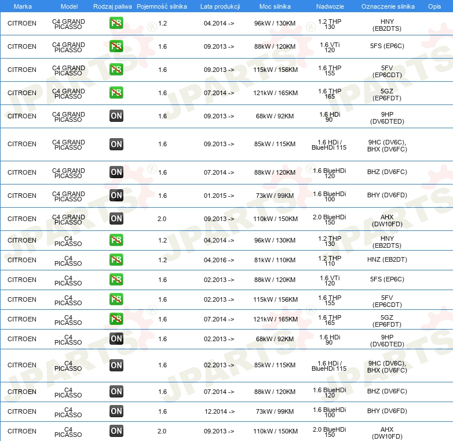Click petrol icon for C4 Grand Picasso 1.6 VTi 120
453x441 pixels.
pos(116,46)
